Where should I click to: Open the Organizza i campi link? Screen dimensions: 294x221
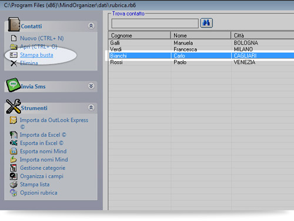click(x=42, y=176)
